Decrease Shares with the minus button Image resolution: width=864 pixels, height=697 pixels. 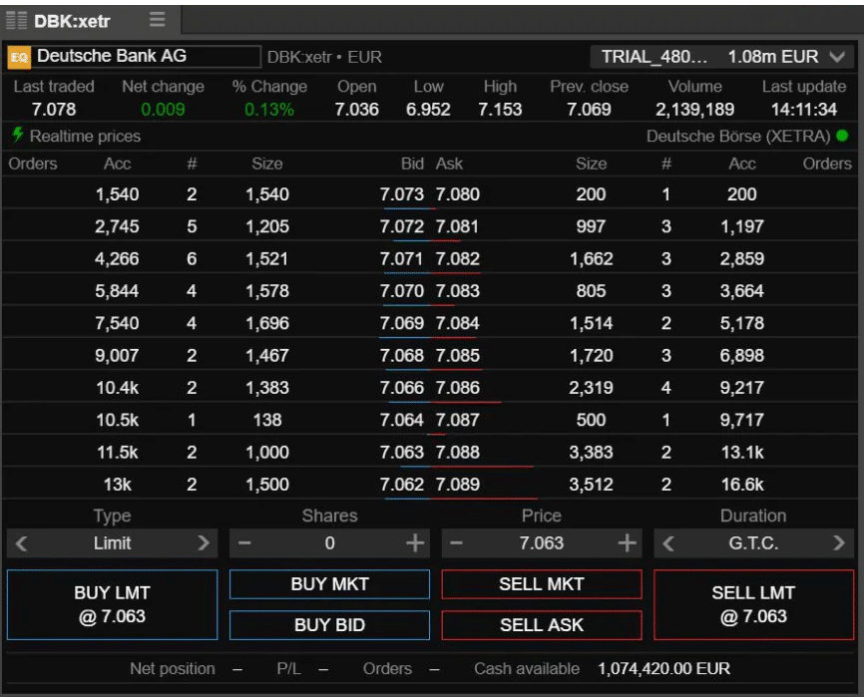pyautogui.click(x=244, y=543)
